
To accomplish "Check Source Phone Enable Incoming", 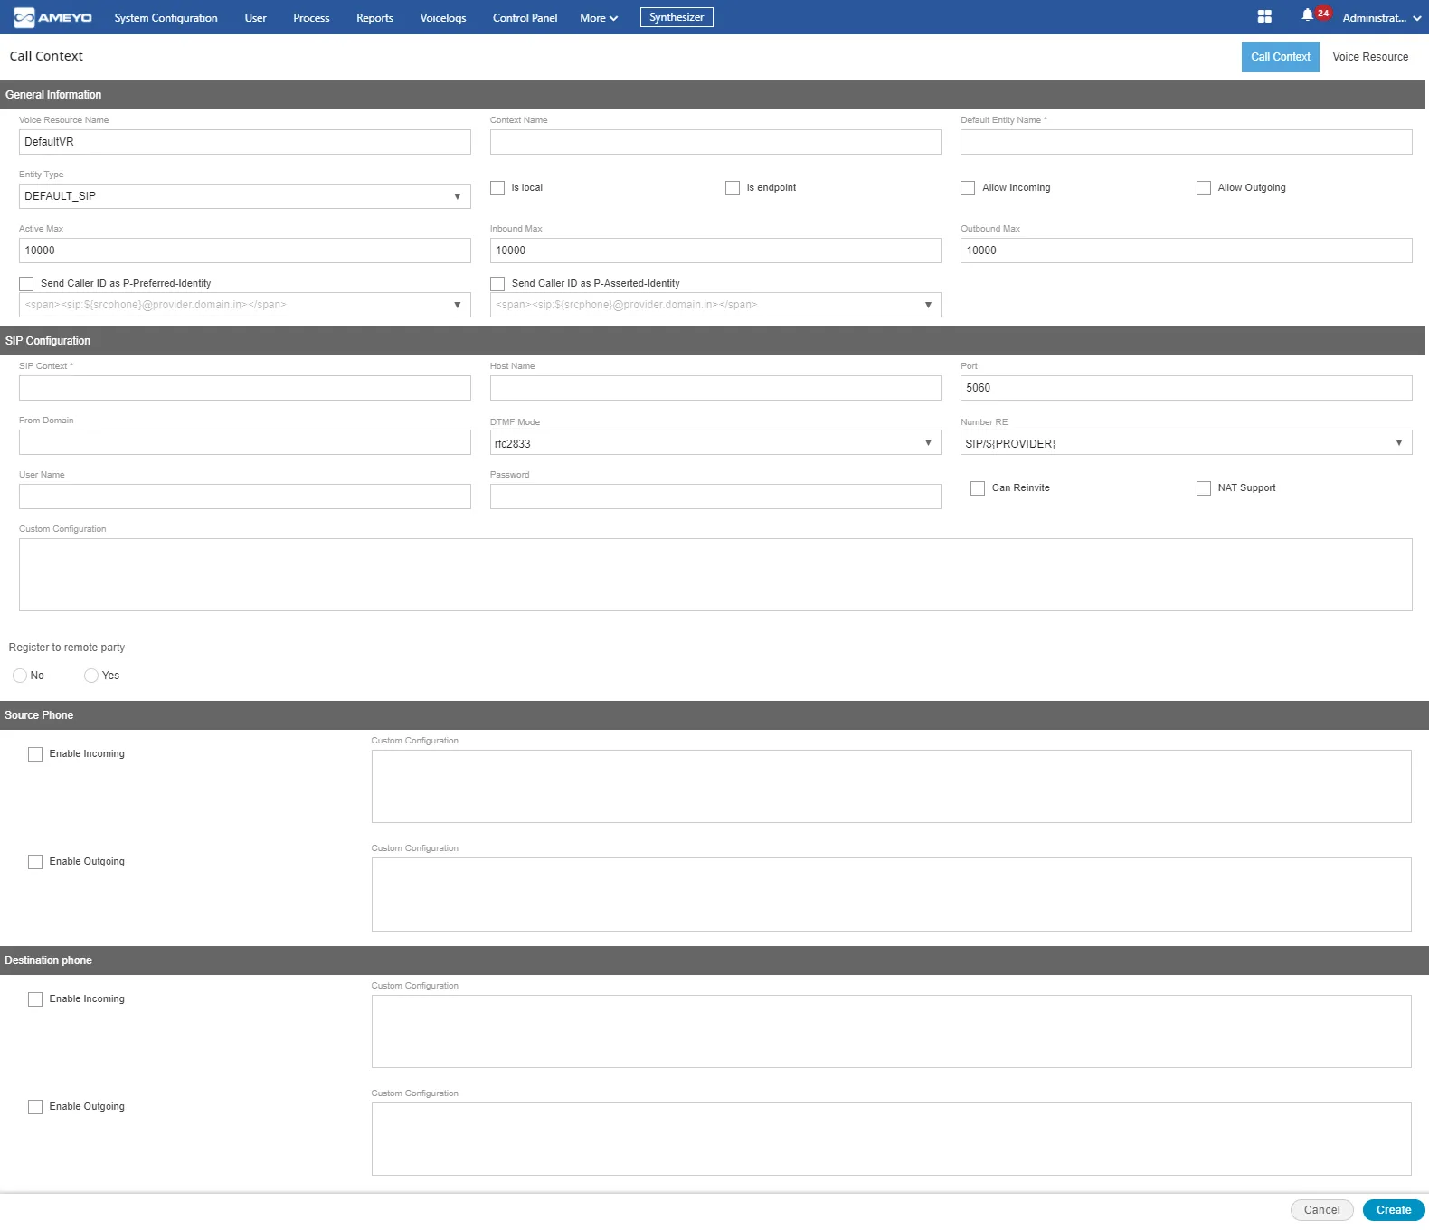I will click(x=35, y=754).
